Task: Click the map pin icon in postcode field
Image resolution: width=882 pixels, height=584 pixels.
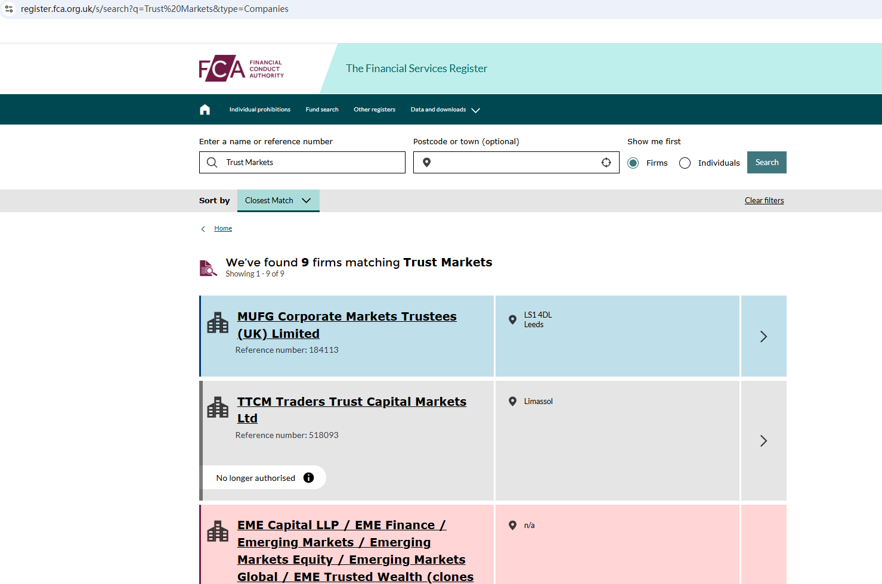Action: tap(426, 162)
